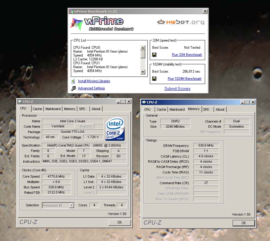Click the Core Speed value 4775.6 MHz
The width and height of the screenshot is (270, 241).
(56, 176)
